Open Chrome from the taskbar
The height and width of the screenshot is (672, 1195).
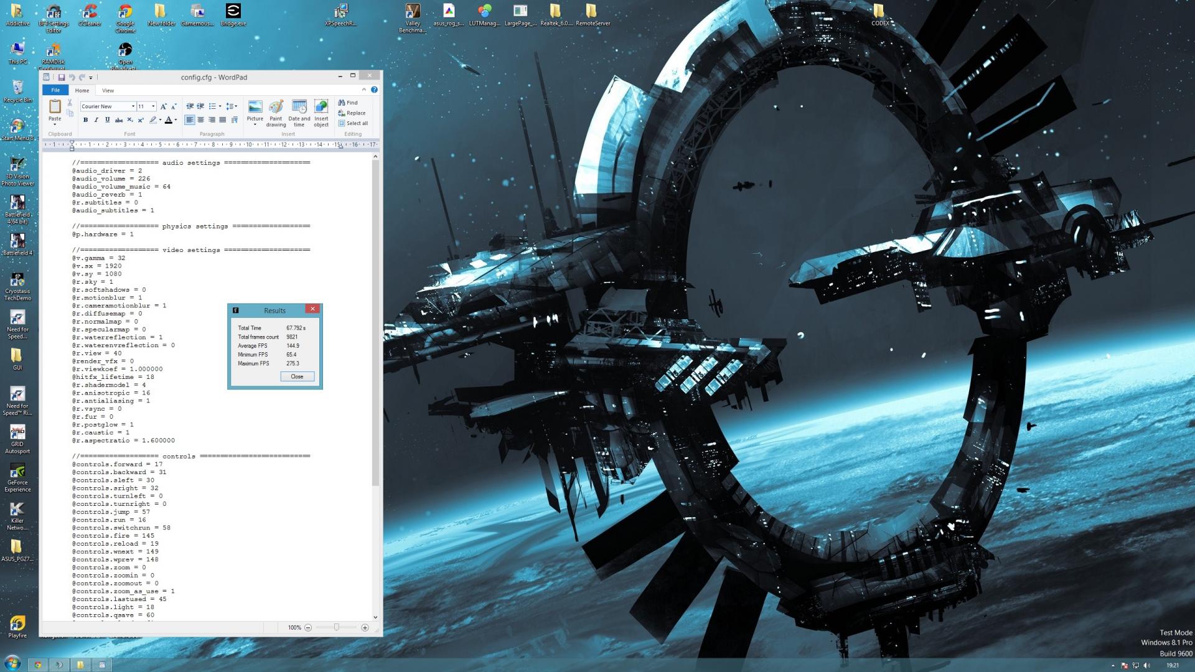pos(37,665)
